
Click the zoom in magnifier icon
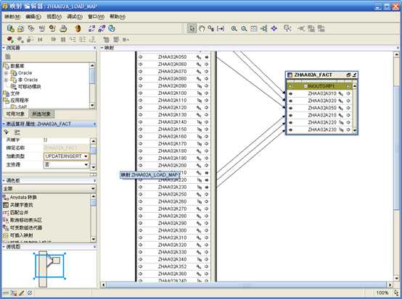point(234,29)
